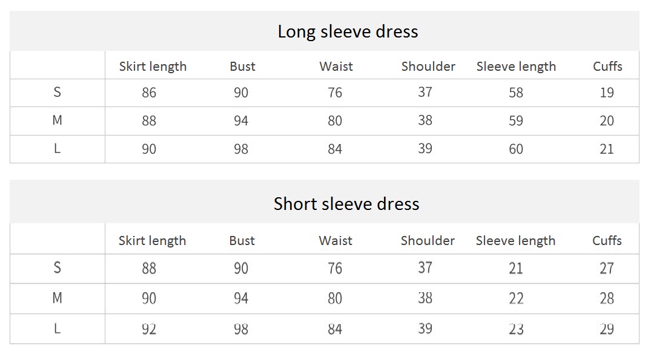Click Shoulder header in long sleeve table
This screenshot has width=651, height=360.
[x=428, y=67]
